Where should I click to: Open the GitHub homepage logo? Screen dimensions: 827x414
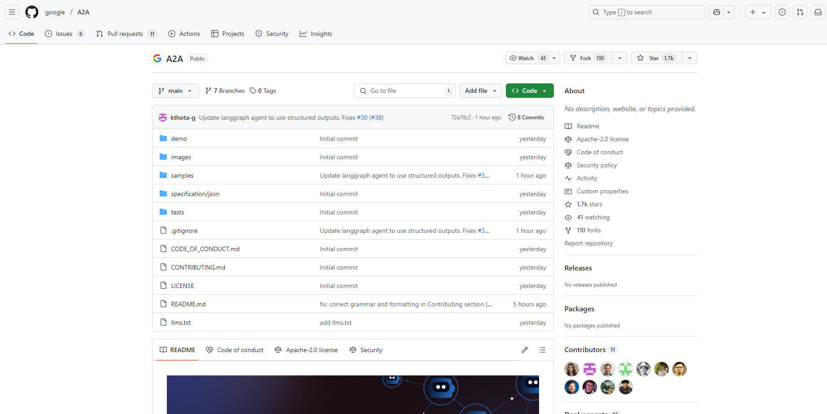[32, 12]
